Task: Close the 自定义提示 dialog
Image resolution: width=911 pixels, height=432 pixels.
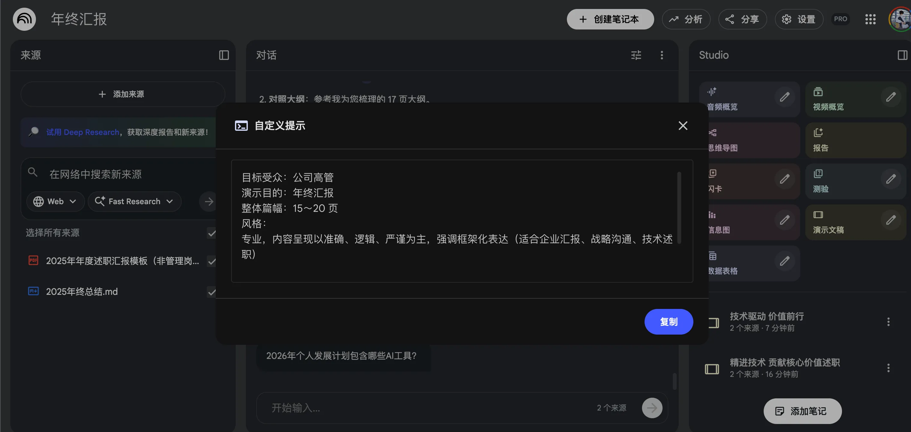Action: pos(683,126)
